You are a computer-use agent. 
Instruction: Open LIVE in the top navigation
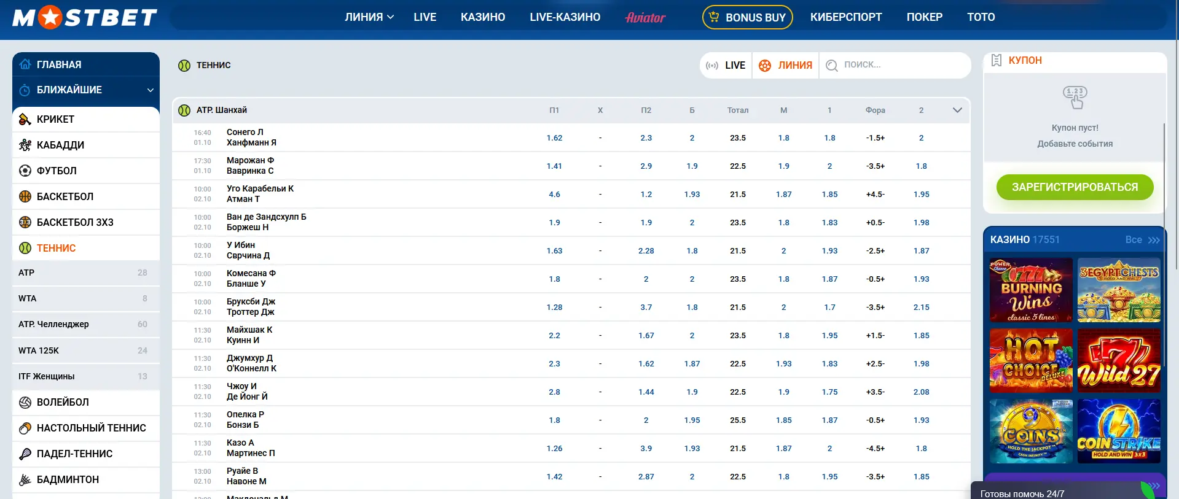pyautogui.click(x=425, y=17)
